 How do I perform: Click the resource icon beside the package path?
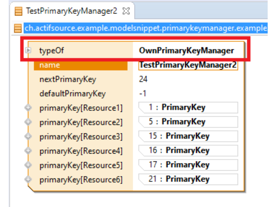18,28
